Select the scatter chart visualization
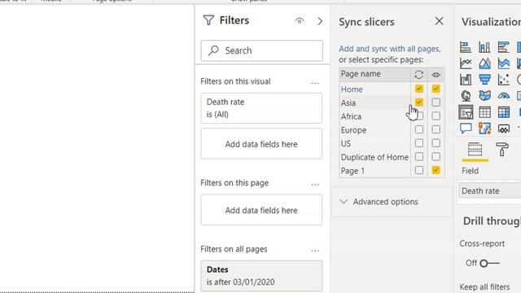This screenshot has width=521, height=293. pos(504,80)
